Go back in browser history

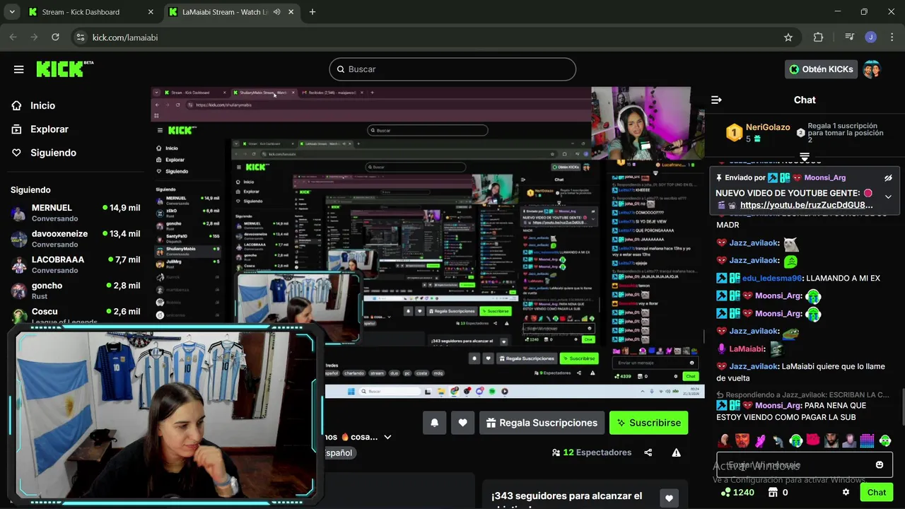(x=13, y=37)
